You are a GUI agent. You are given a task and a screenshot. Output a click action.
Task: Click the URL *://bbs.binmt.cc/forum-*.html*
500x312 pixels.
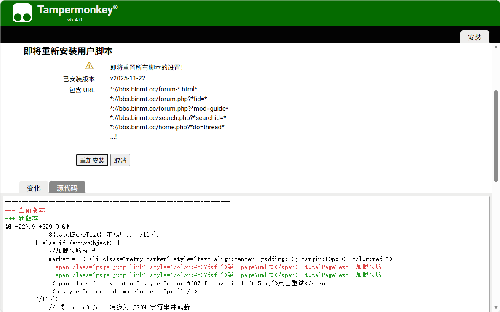click(x=154, y=89)
